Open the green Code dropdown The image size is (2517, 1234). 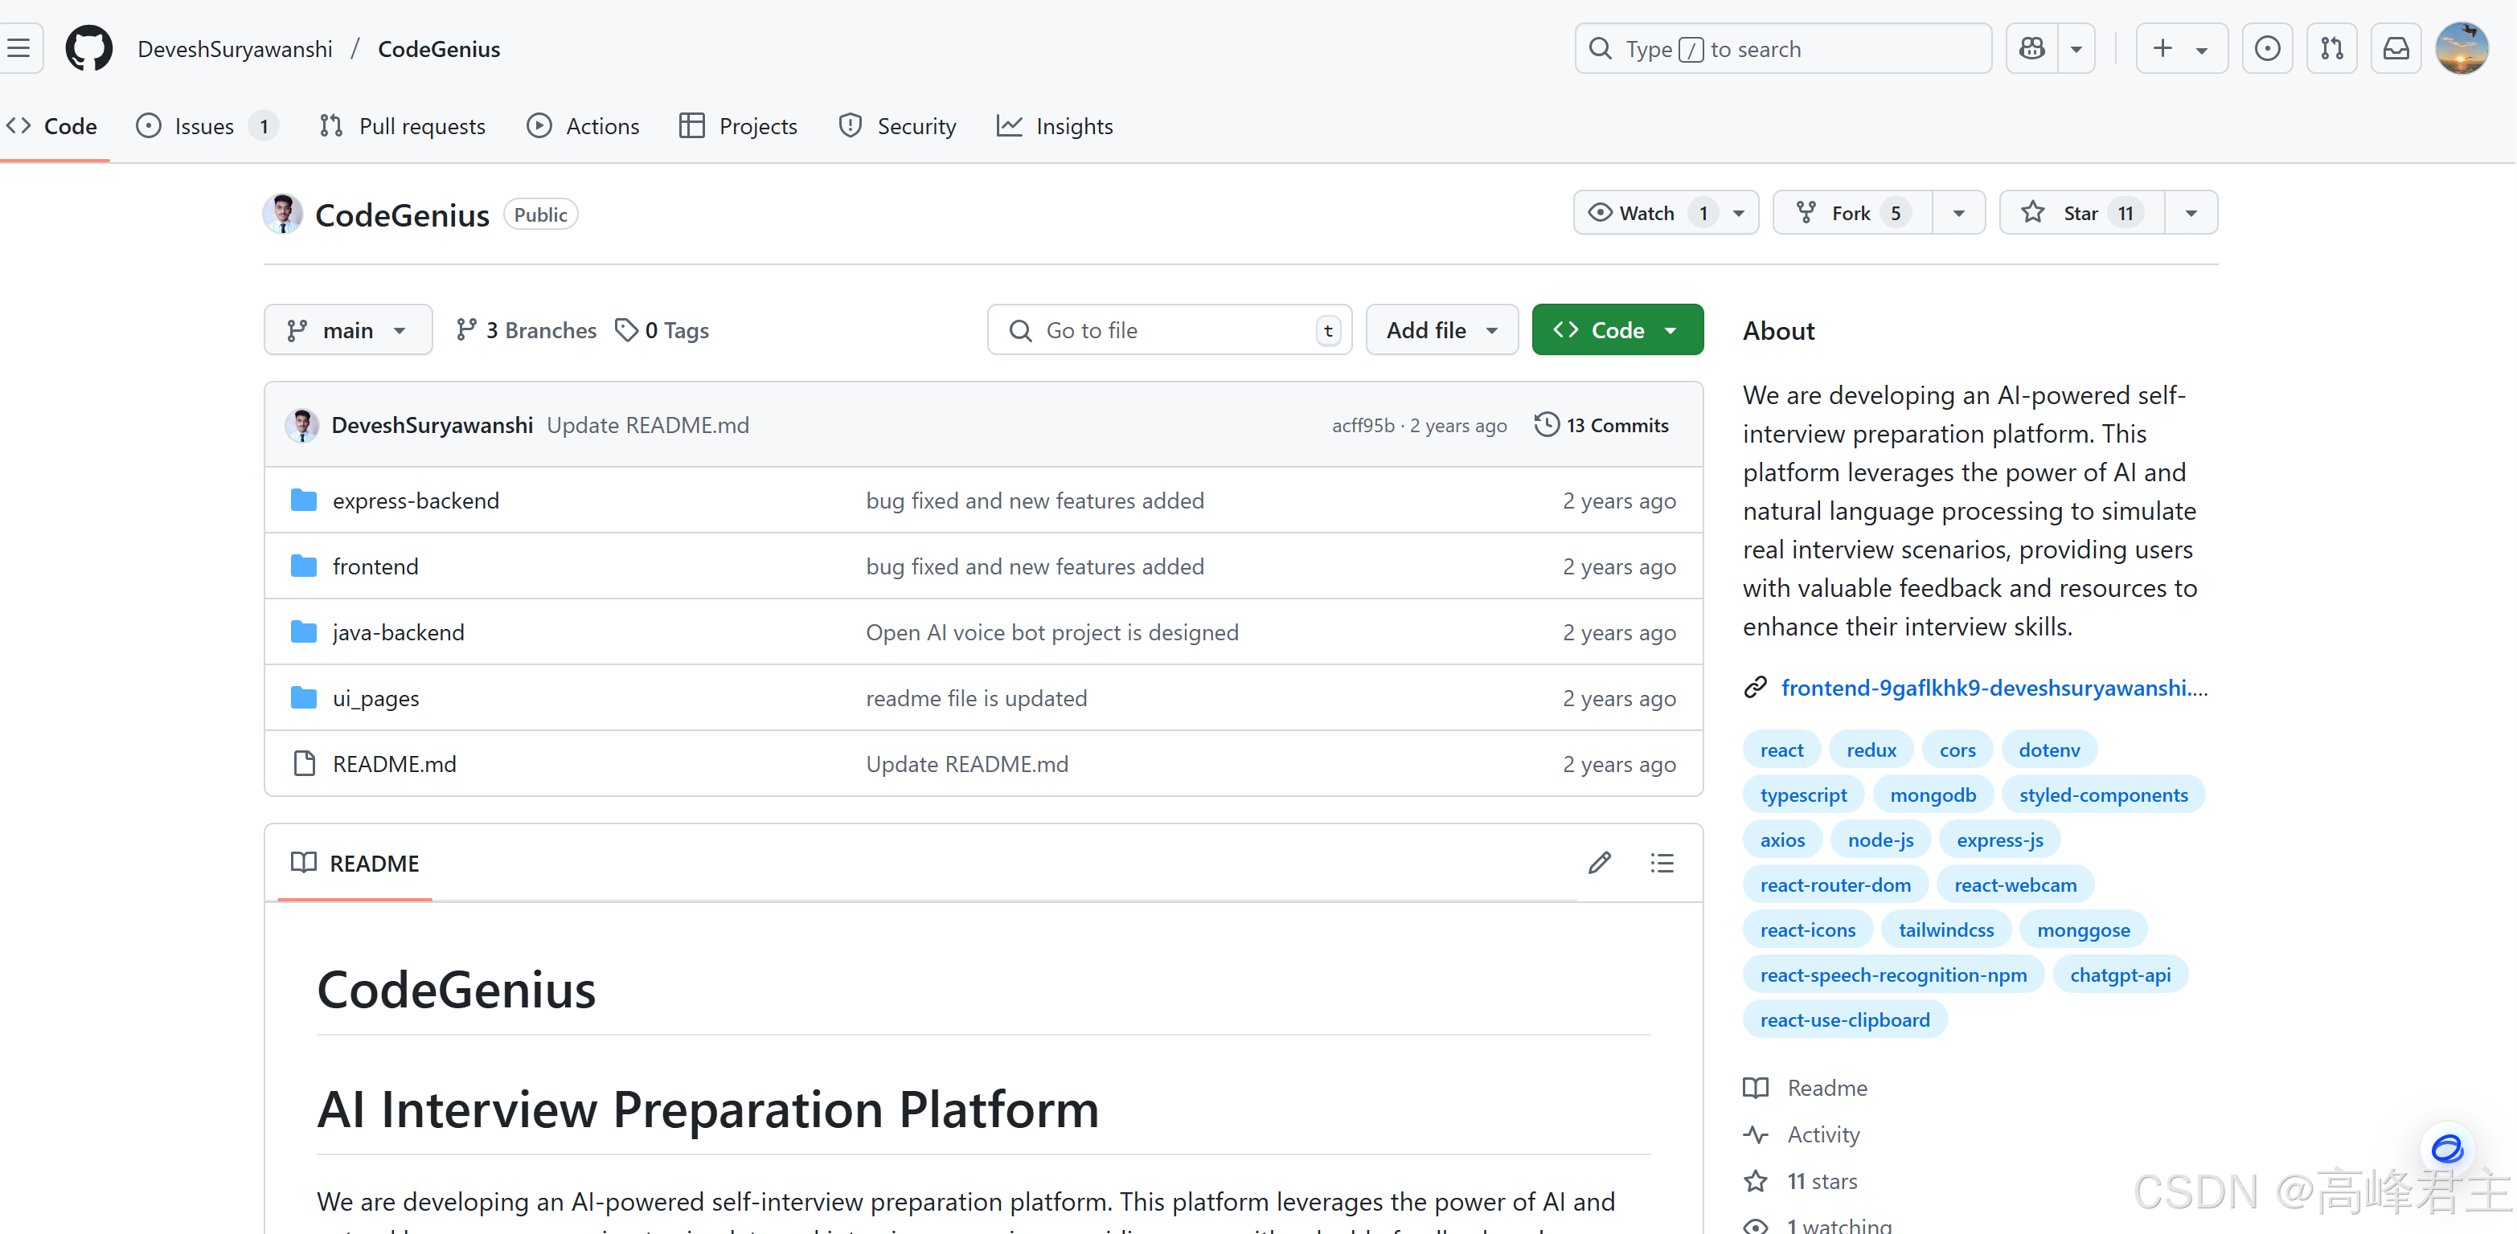(x=1617, y=330)
